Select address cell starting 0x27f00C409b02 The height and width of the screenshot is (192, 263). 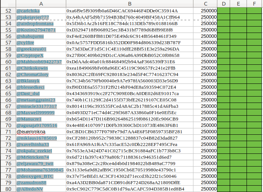click(x=129, y=55)
